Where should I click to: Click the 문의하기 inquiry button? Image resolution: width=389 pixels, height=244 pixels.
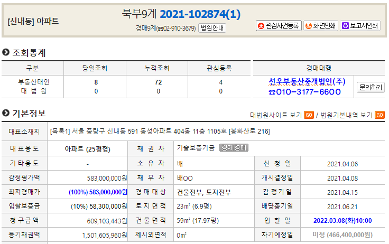coord(371,87)
